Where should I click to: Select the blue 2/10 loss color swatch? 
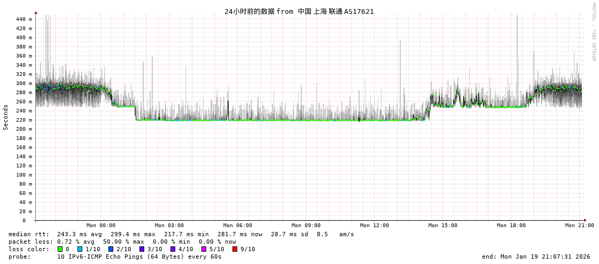[111, 249]
